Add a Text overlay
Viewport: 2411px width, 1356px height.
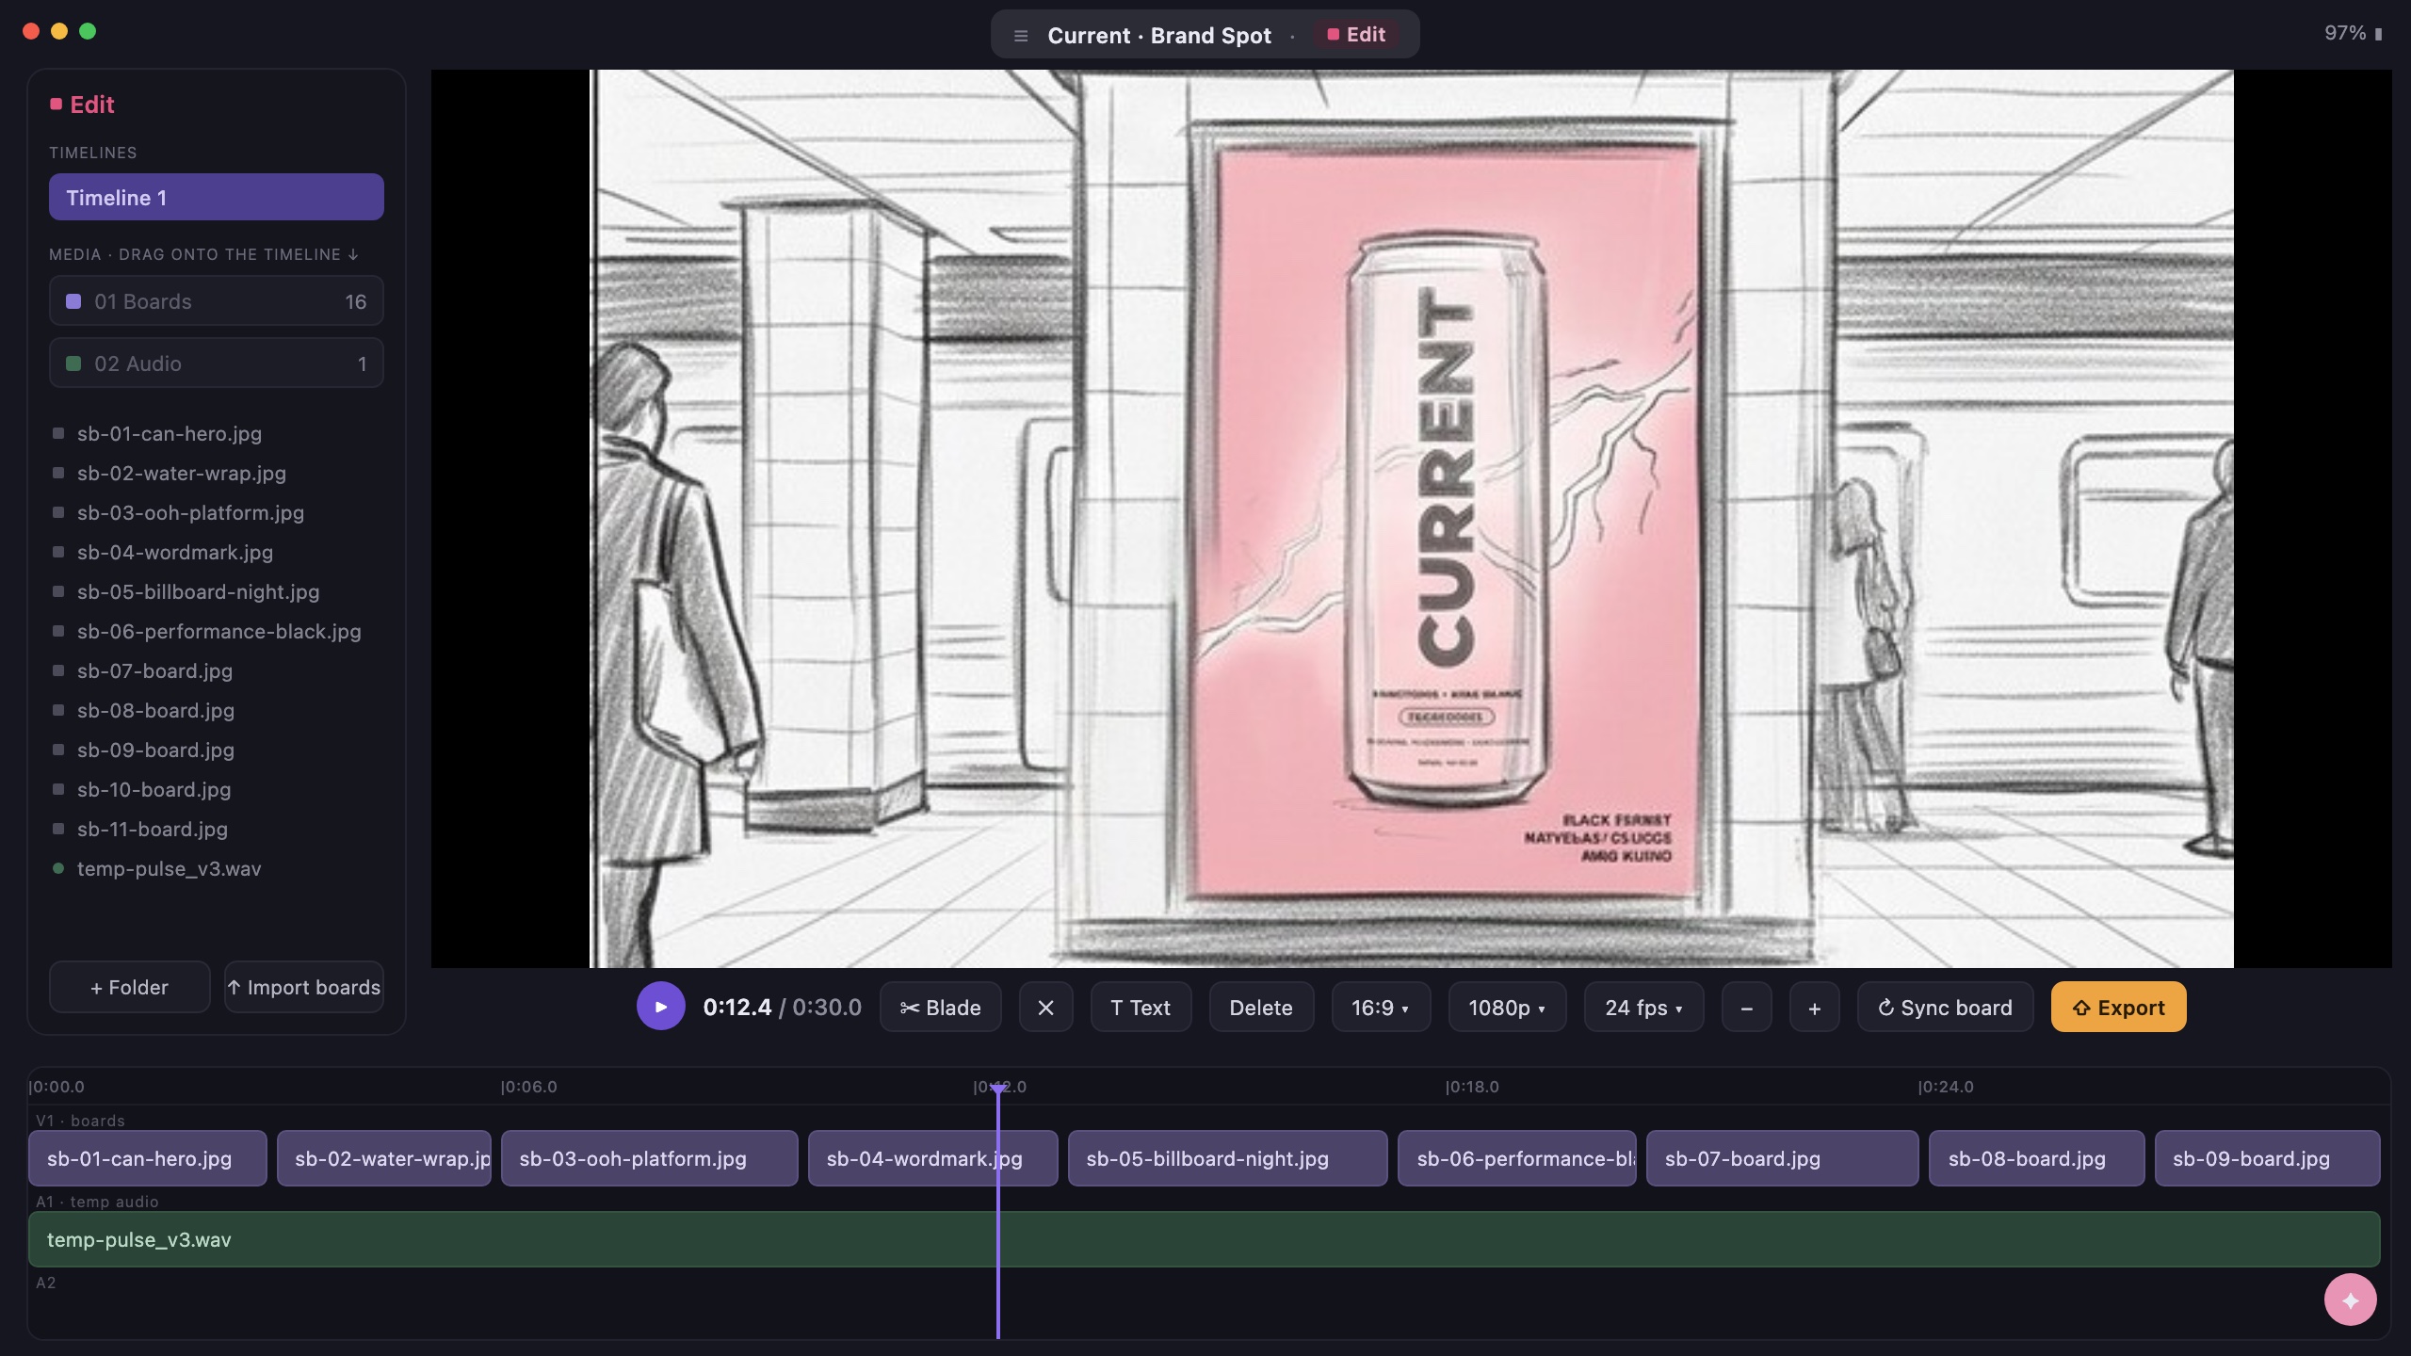coord(1141,1008)
